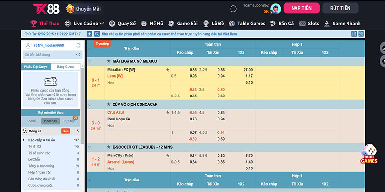Screen dimensions: 385x192
Task: Select the Trực tiếp tab in sports filter
Action: click(x=69, y=121)
